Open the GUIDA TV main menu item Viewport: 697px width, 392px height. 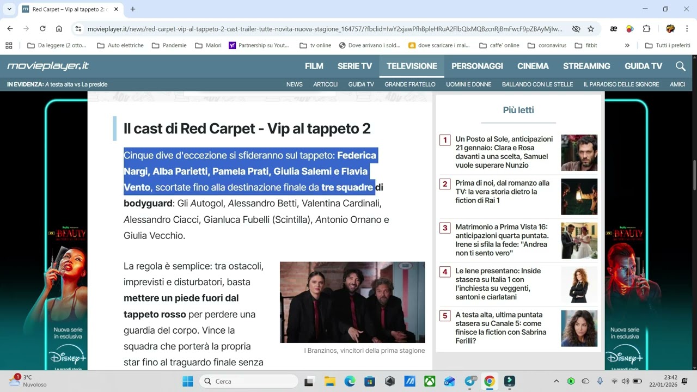pos(644,66)
